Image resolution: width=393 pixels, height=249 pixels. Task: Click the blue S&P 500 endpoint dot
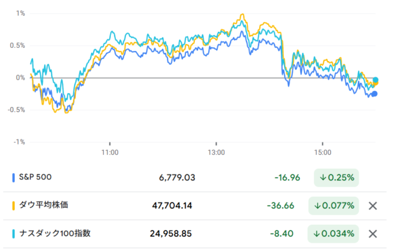tap(374, 94)
